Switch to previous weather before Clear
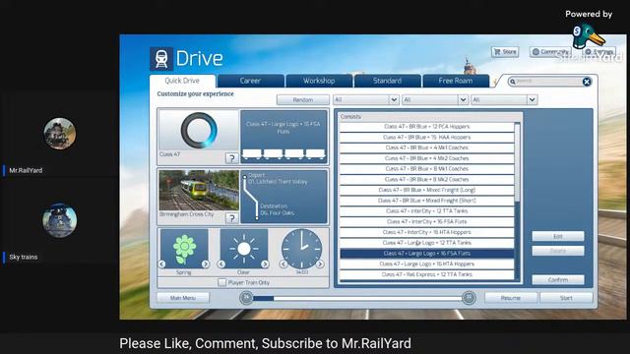Image resolution: width=630 pixels, height=354 pixels. (221, 265)
